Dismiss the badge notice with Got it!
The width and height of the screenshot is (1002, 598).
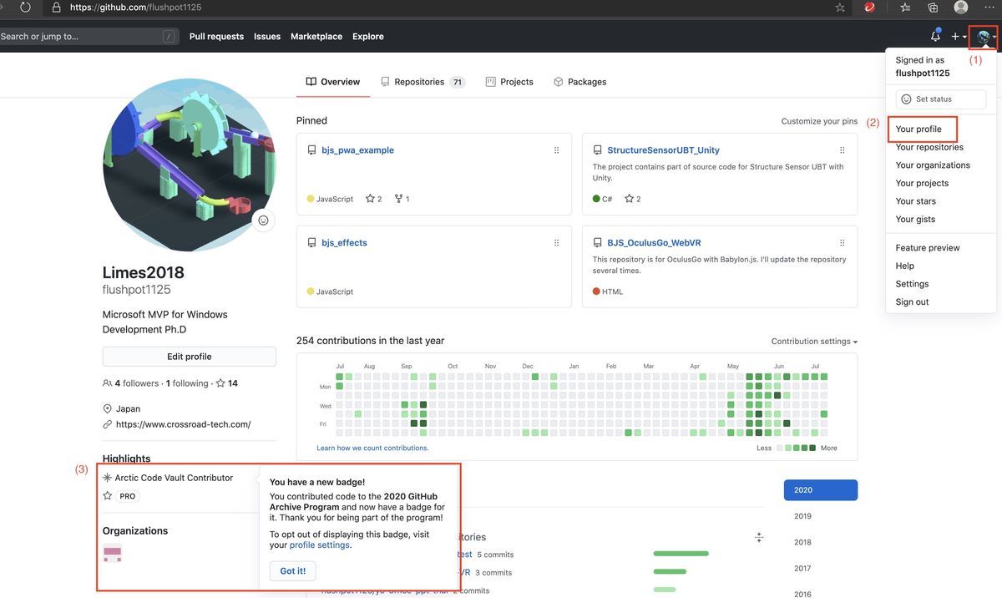(292, 570)
